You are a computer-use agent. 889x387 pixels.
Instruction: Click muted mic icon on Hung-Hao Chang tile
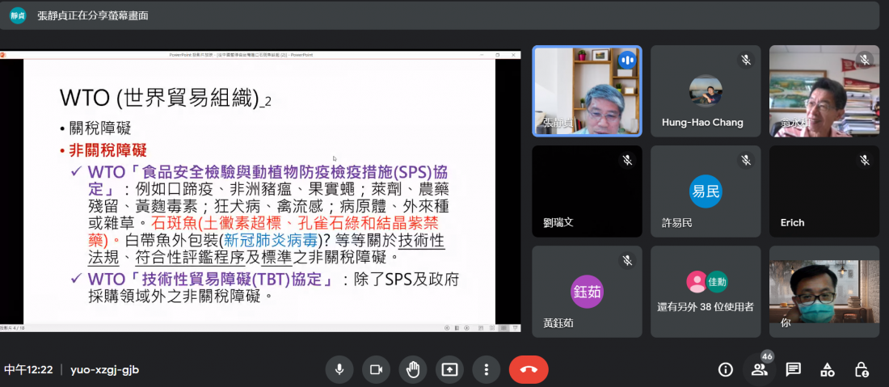[x=746, y=60]
